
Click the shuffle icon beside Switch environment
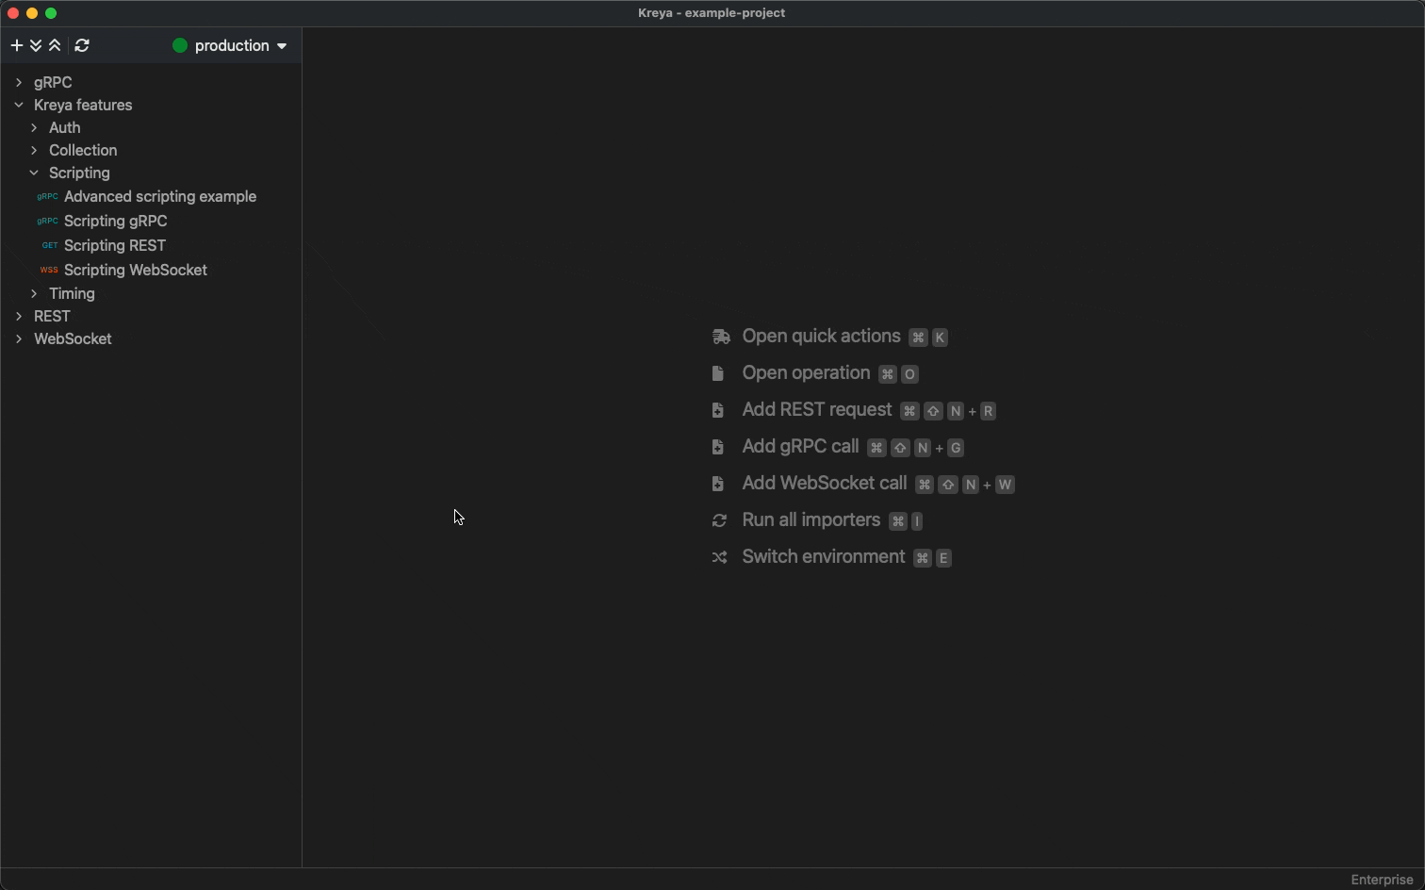tap(719, 557)
